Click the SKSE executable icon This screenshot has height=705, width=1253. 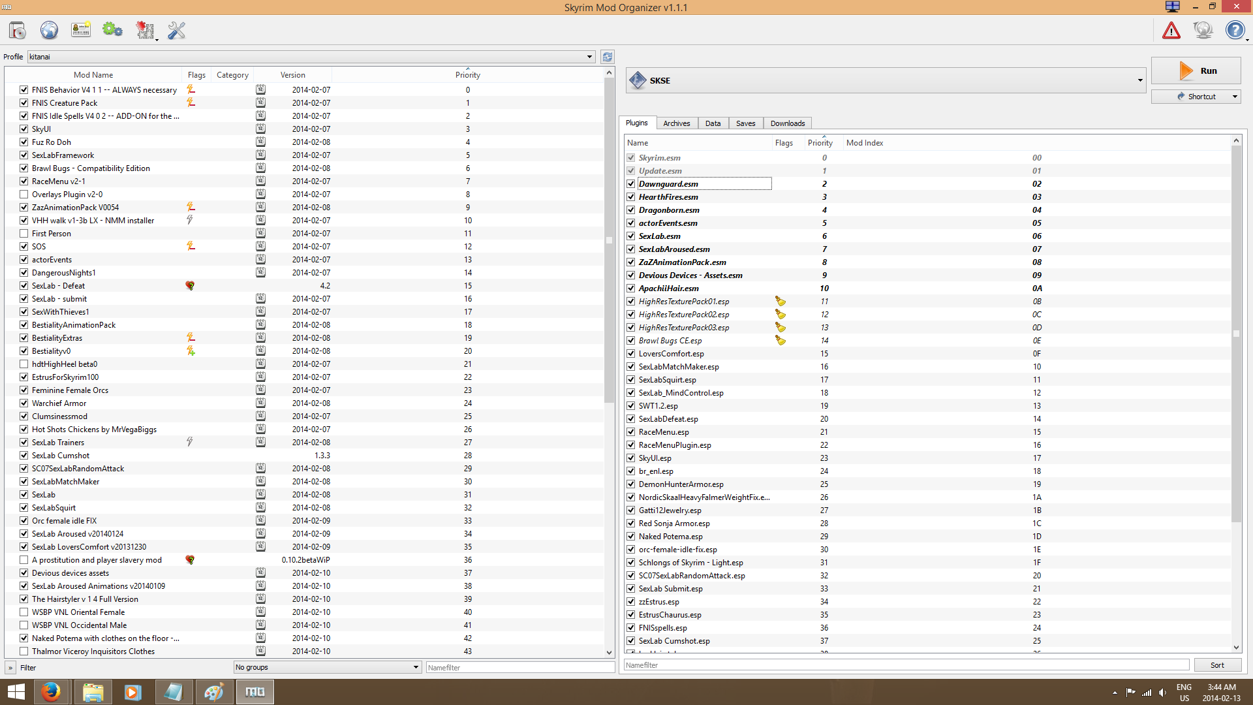tap(638, 80)
